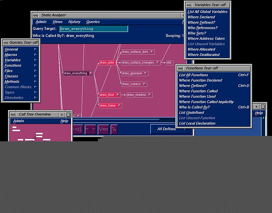Select the draw_floor node label

[107, 95]
